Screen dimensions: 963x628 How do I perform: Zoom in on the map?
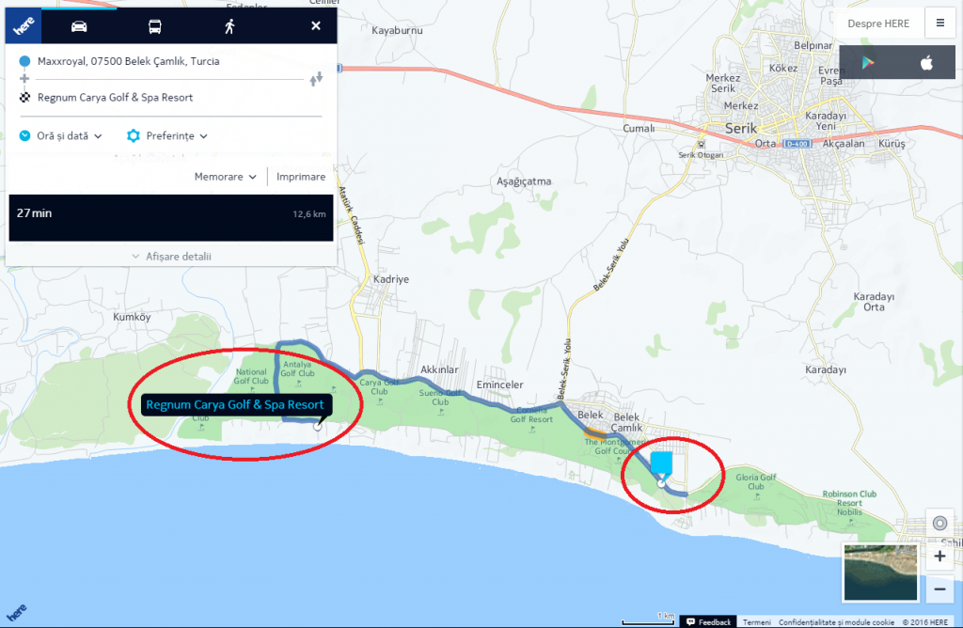[939, 557]
